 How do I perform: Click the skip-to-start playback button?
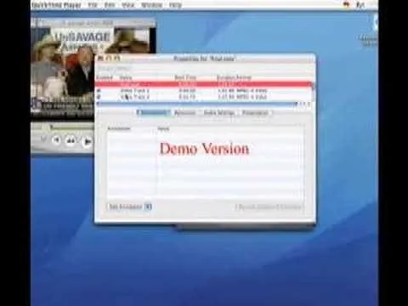coord(57,139)
